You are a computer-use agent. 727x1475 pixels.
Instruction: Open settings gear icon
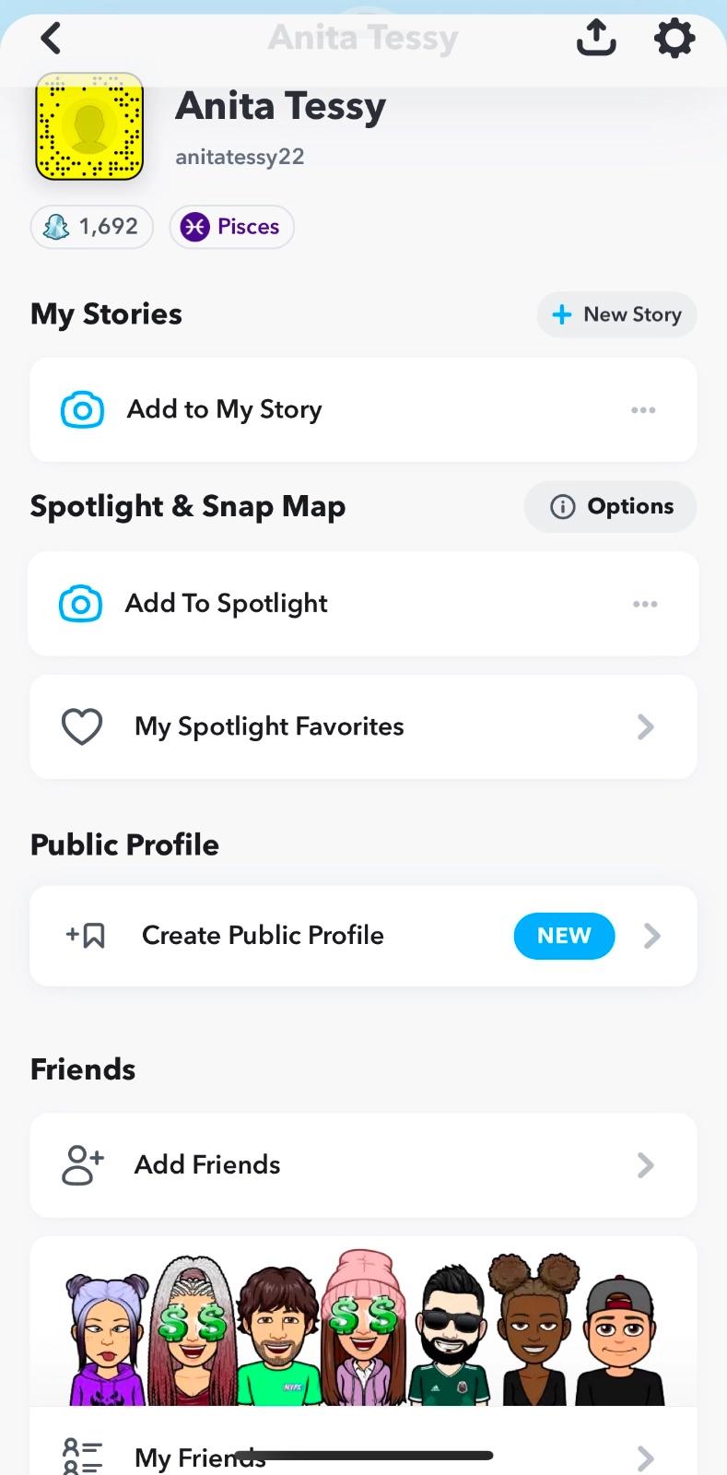pos(674,39)
